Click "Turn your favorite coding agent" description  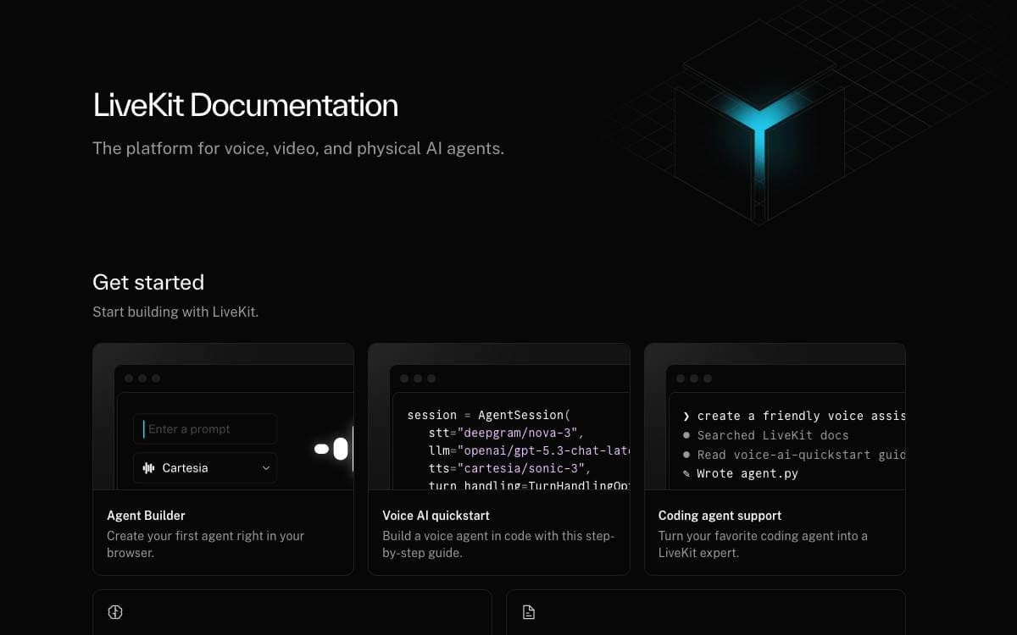pyautogui.click(x=763, y=544)
